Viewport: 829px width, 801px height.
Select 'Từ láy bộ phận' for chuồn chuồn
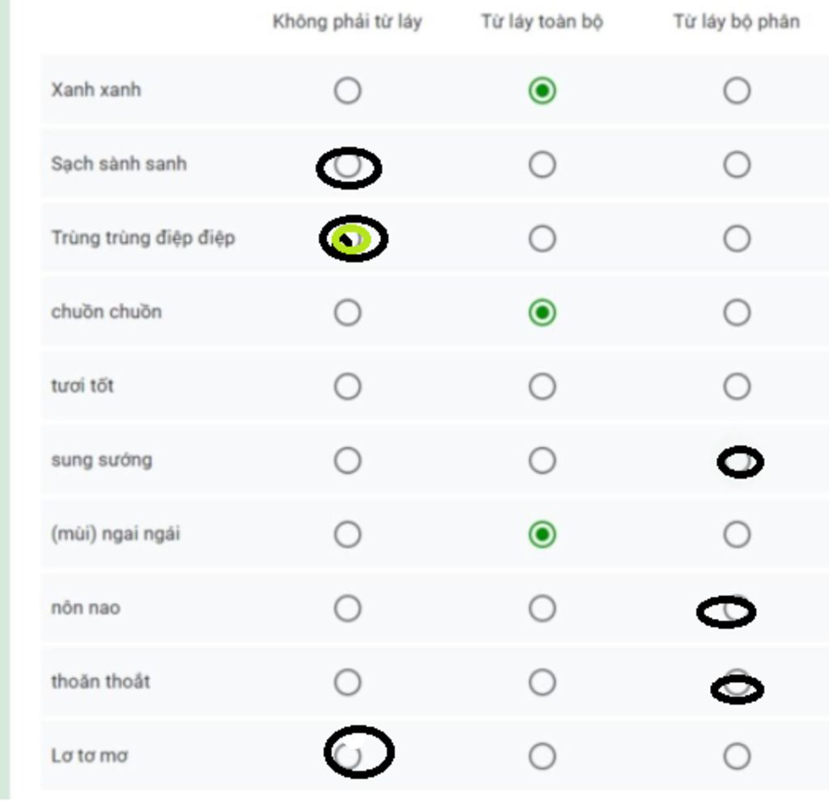737,312
